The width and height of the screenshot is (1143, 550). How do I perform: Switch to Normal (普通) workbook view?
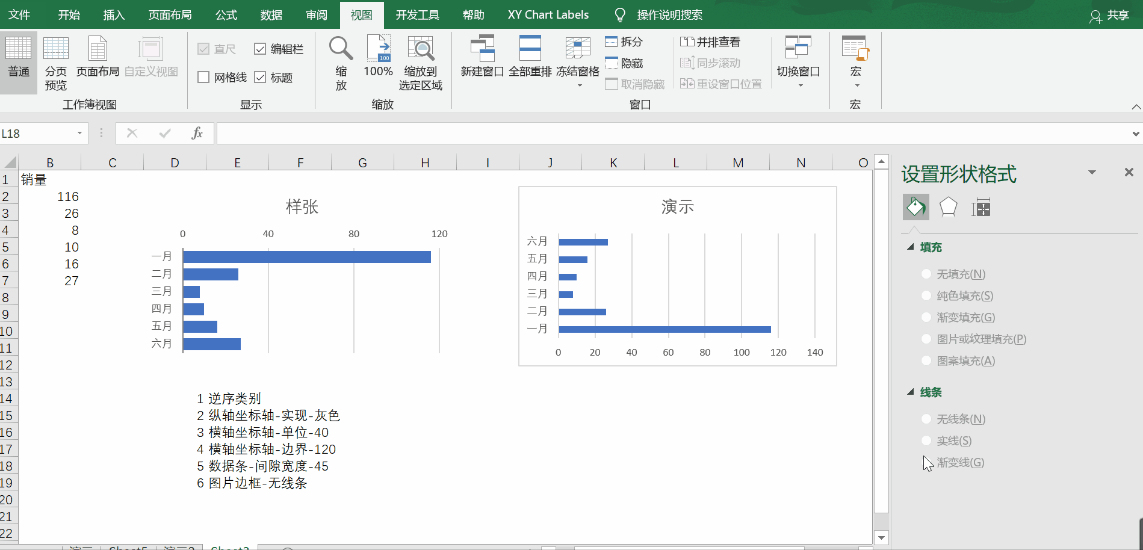point(19,62)
